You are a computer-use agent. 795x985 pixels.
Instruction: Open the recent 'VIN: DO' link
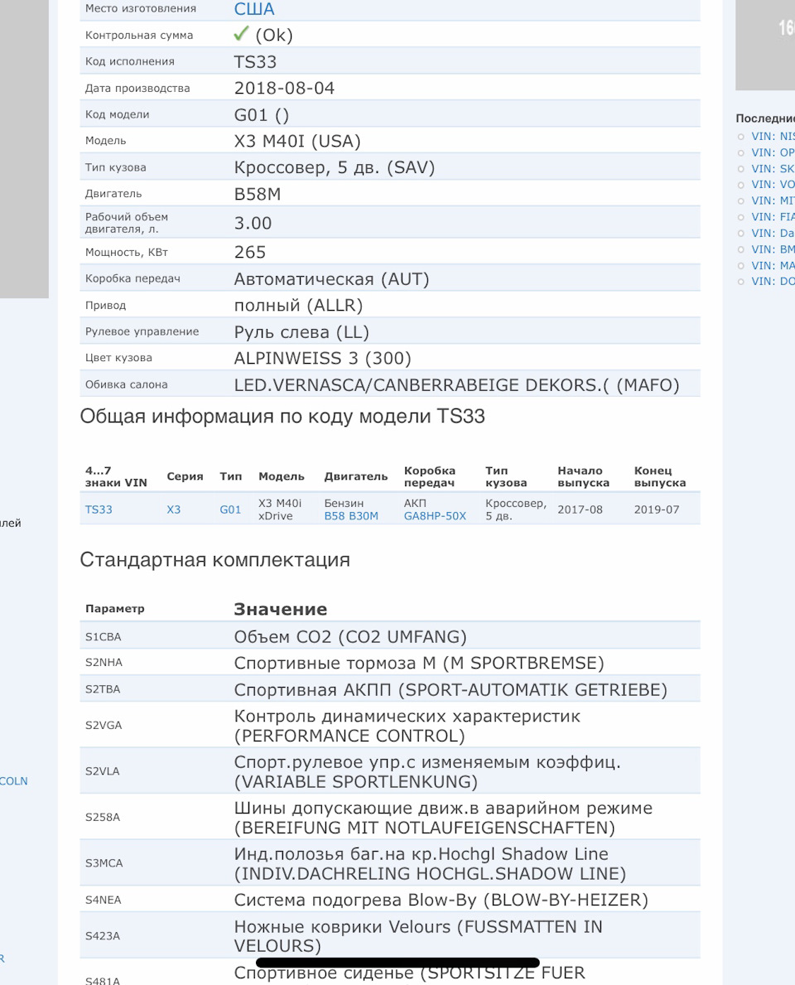[773, 282]
